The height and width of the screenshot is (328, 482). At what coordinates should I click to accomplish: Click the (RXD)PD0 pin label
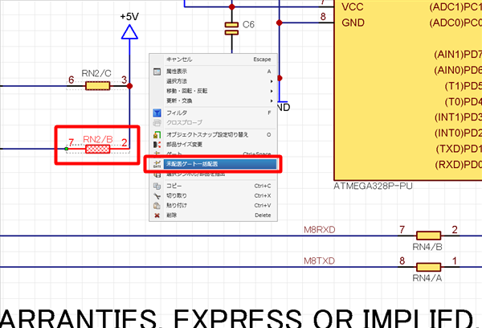click(x=459, y=165)
